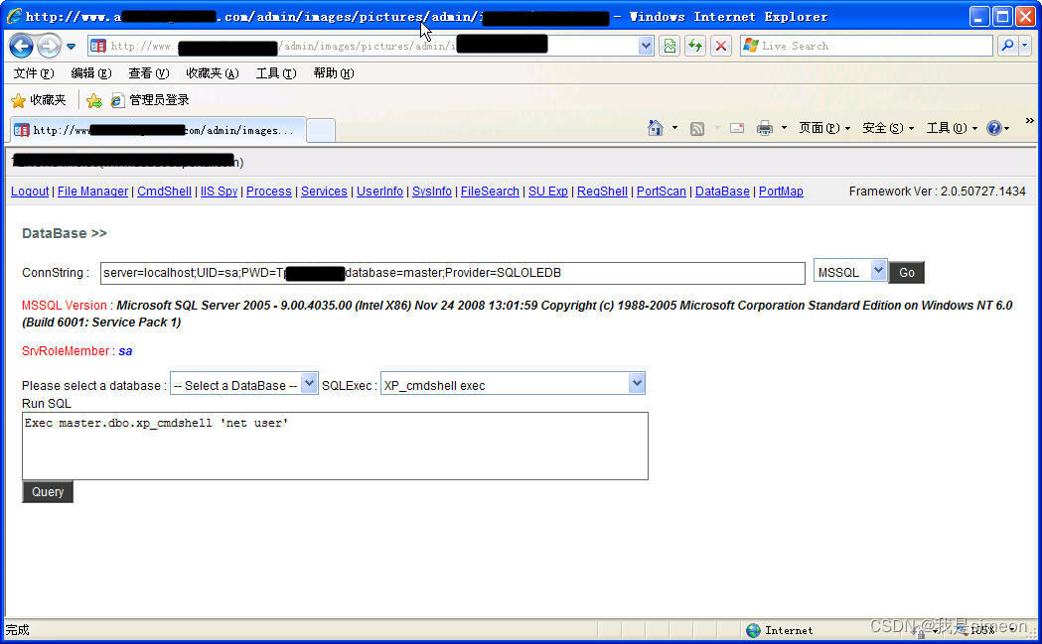Click the Help question mark icon
Viewport: 1042px width, 644px height.
994,128
